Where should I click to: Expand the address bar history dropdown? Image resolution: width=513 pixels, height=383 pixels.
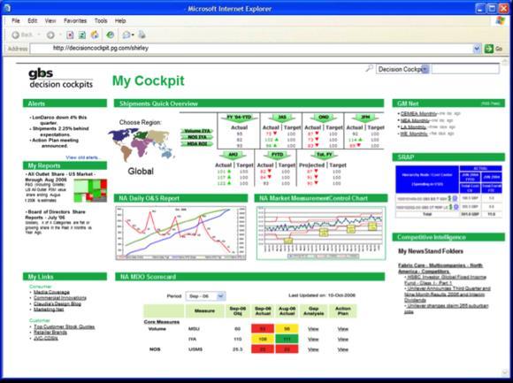pos(477,49)
